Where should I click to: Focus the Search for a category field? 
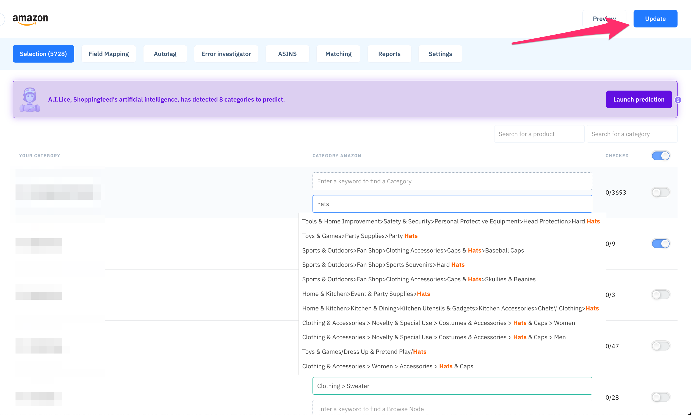[632, 134]
